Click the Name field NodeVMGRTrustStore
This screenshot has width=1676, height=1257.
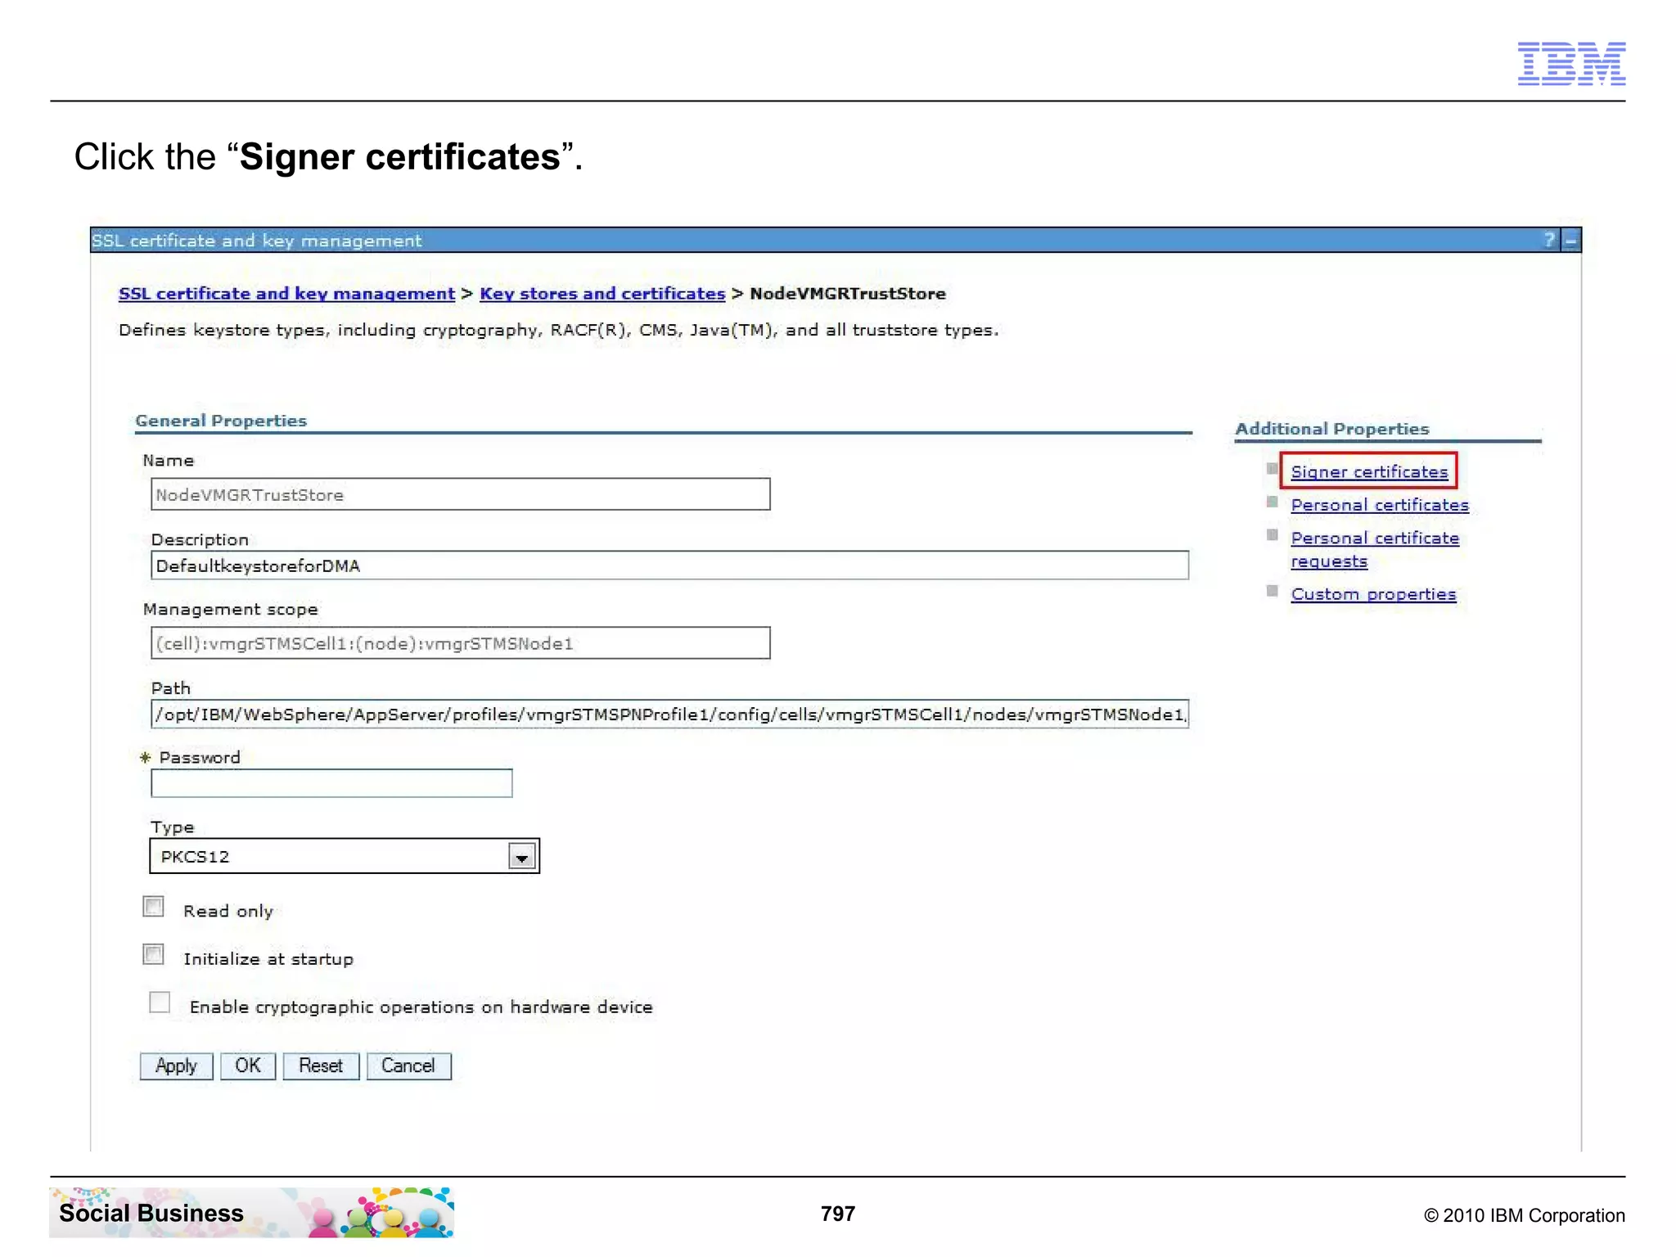coord(460,494)
